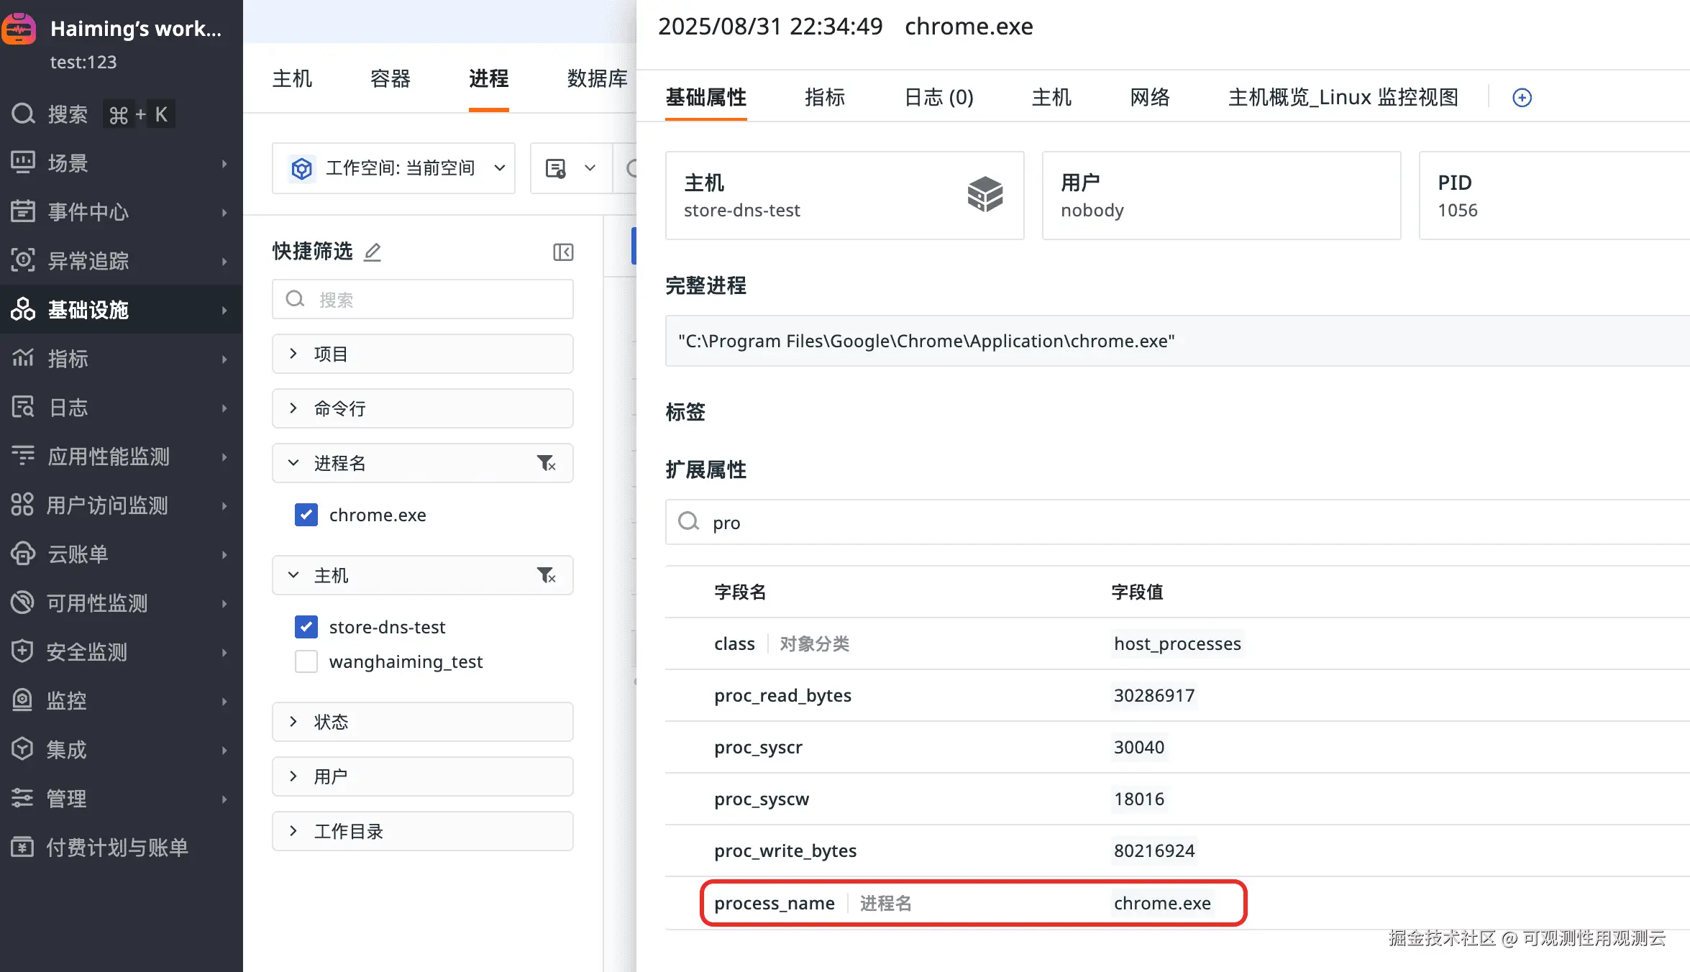
Task: Open 用户访问监测 in the sidebar
Action: pos(121,505)
